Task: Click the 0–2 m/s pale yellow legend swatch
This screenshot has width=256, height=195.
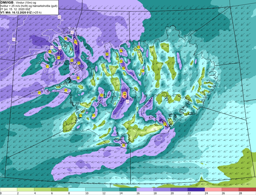Action: [9, 189]
